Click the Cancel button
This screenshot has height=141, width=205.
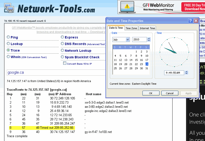[170, 93]
